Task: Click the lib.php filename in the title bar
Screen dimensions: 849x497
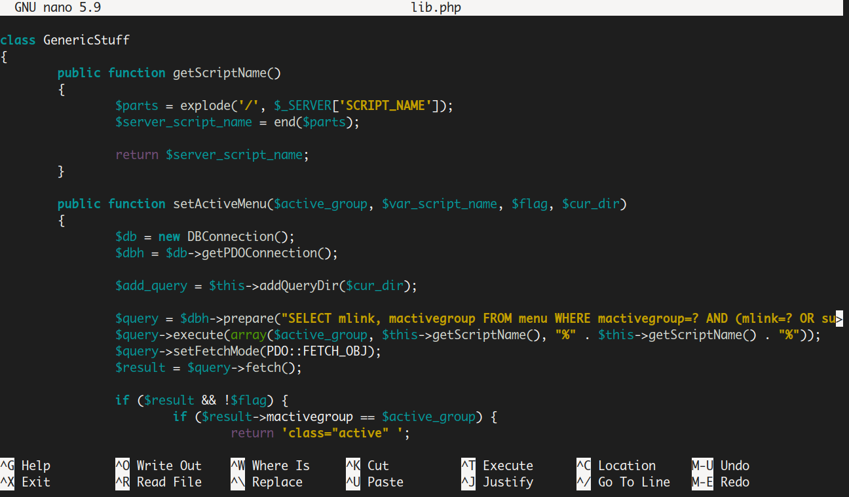Action: [x=435, y=7]
